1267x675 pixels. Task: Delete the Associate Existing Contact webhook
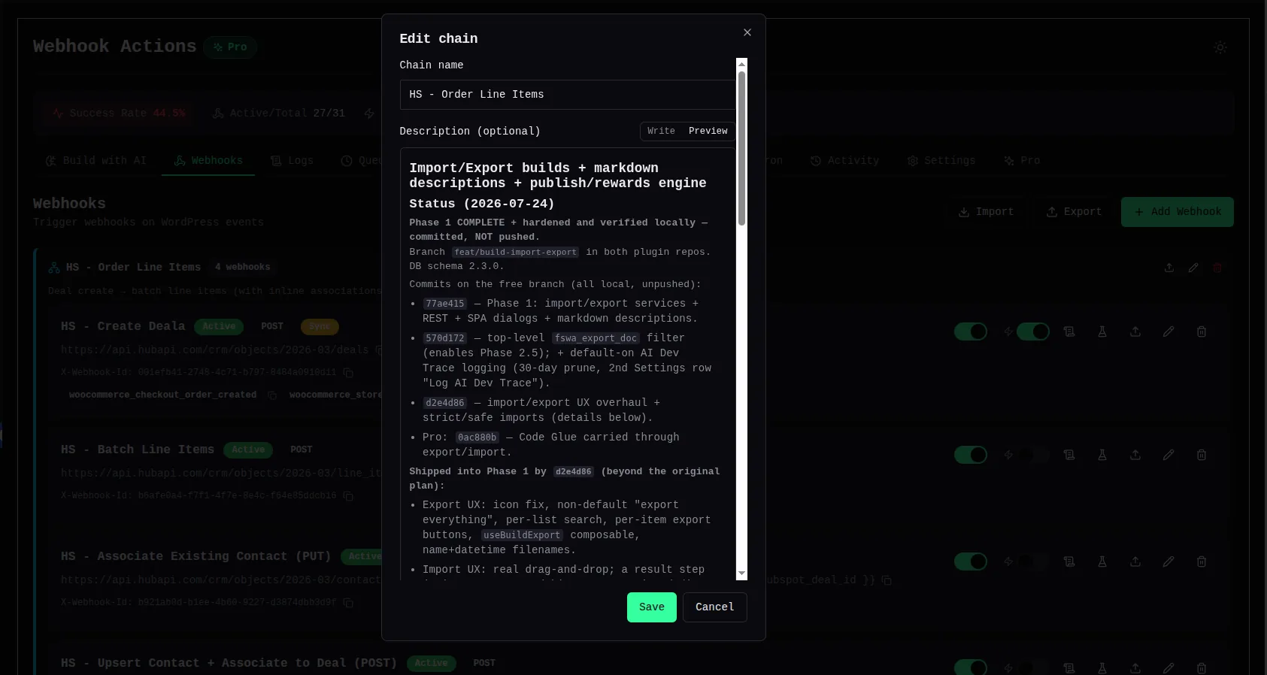tap(1202, 561)
